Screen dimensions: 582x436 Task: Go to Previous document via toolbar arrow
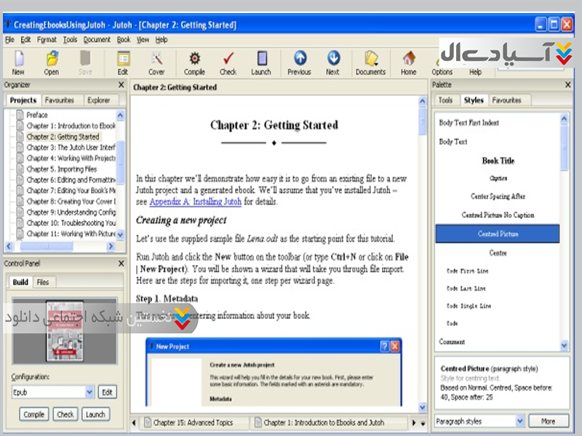click(x=299, y=62)
